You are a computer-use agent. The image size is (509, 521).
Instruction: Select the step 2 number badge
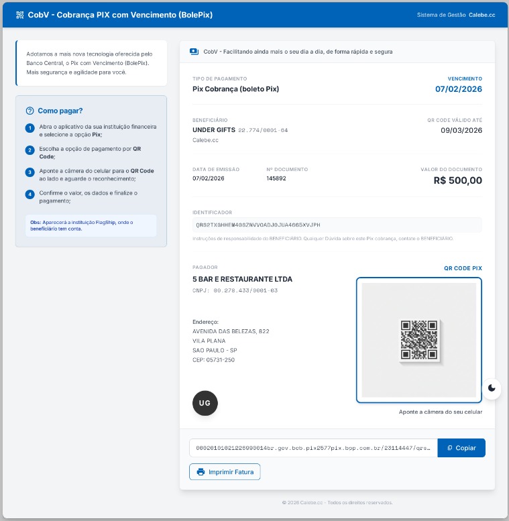(x=30, y=150)
